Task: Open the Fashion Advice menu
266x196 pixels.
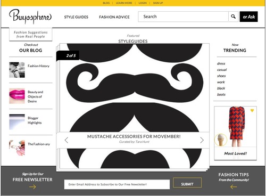Action: (x=114, y=17)
